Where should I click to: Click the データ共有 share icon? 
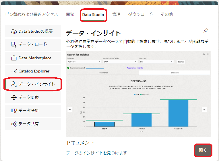(x=14, y=124)
